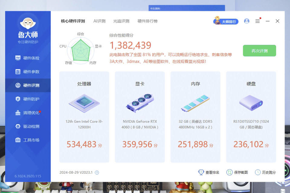
Task: Open 硬件防护 in the sidebar
Action: (x=28, y=99)
